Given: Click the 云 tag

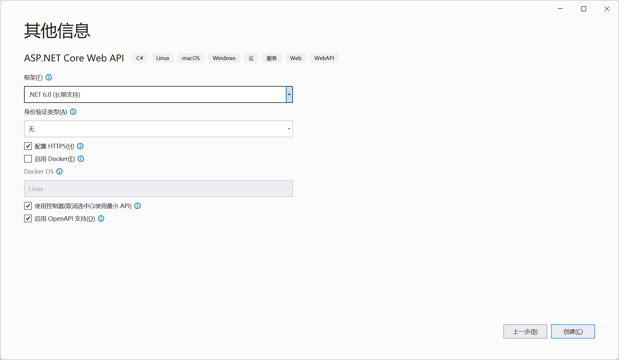Looking at the screenshot, I should click(x=251, y=58).
